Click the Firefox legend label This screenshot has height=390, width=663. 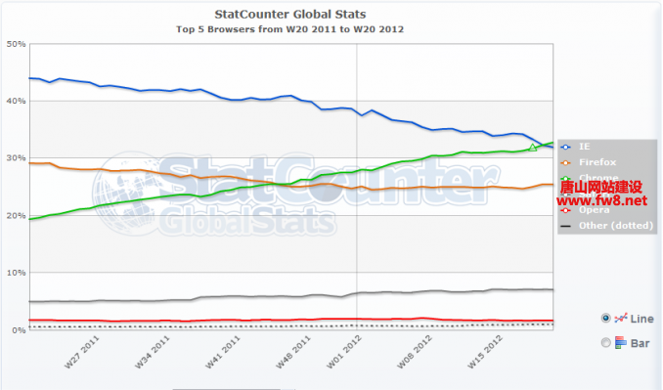point(597,162)
